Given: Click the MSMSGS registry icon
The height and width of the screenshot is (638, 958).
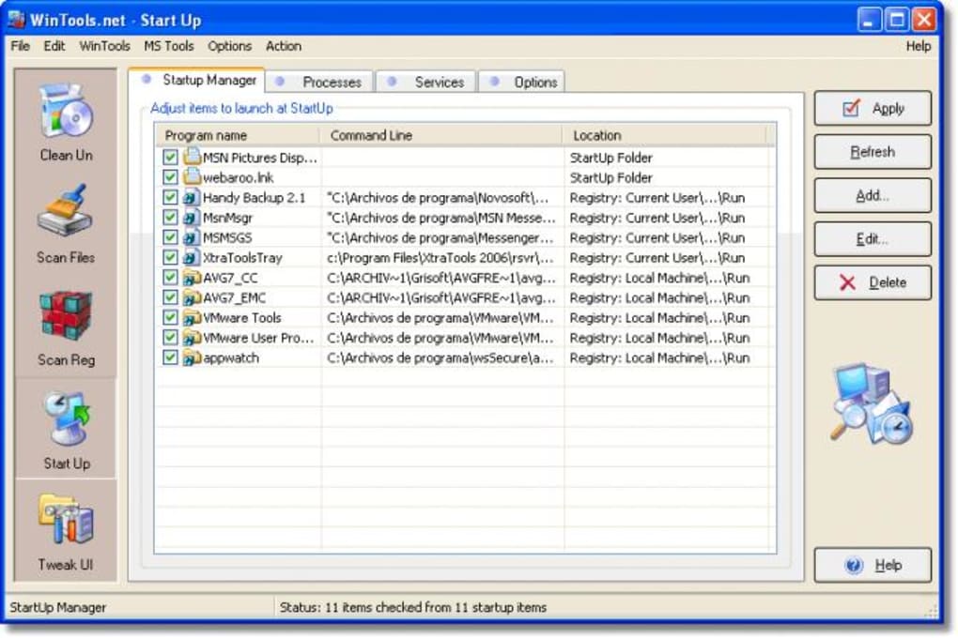Looking at the screenshot, I should click(192, 237).
